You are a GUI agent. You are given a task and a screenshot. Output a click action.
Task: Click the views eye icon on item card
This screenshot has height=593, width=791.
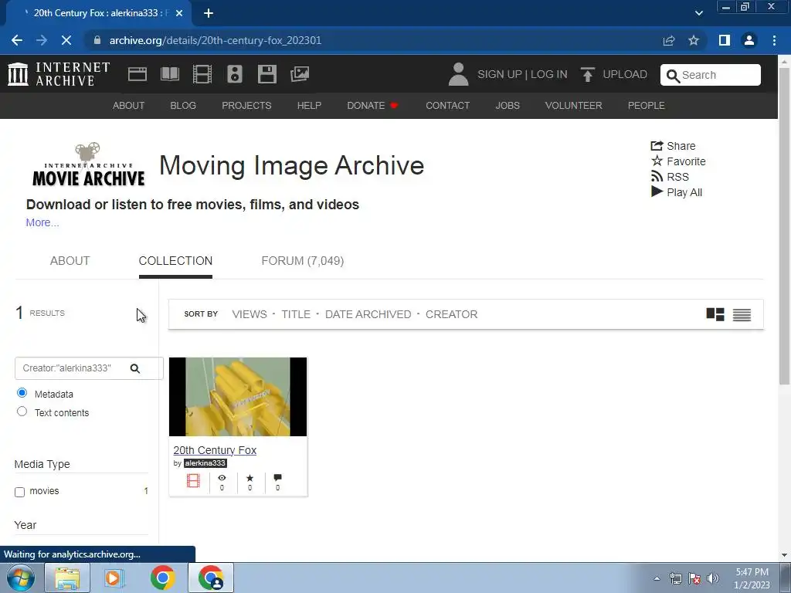tap(222, 477)
